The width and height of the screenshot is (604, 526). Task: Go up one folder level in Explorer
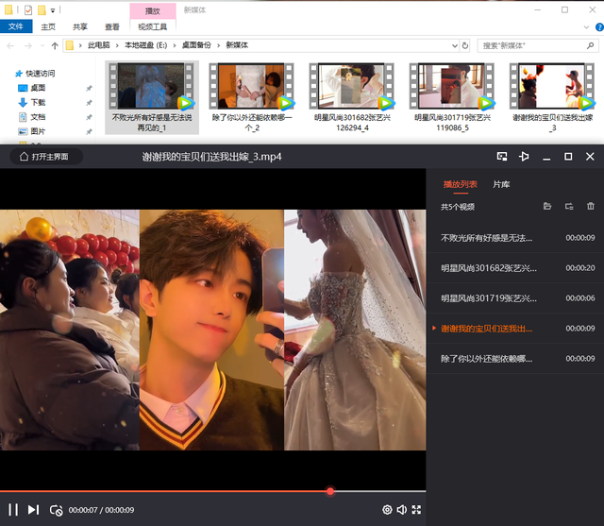(55, 46)
